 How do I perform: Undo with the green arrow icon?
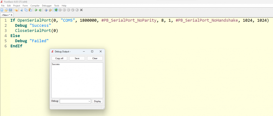click(x=36, y=10)
